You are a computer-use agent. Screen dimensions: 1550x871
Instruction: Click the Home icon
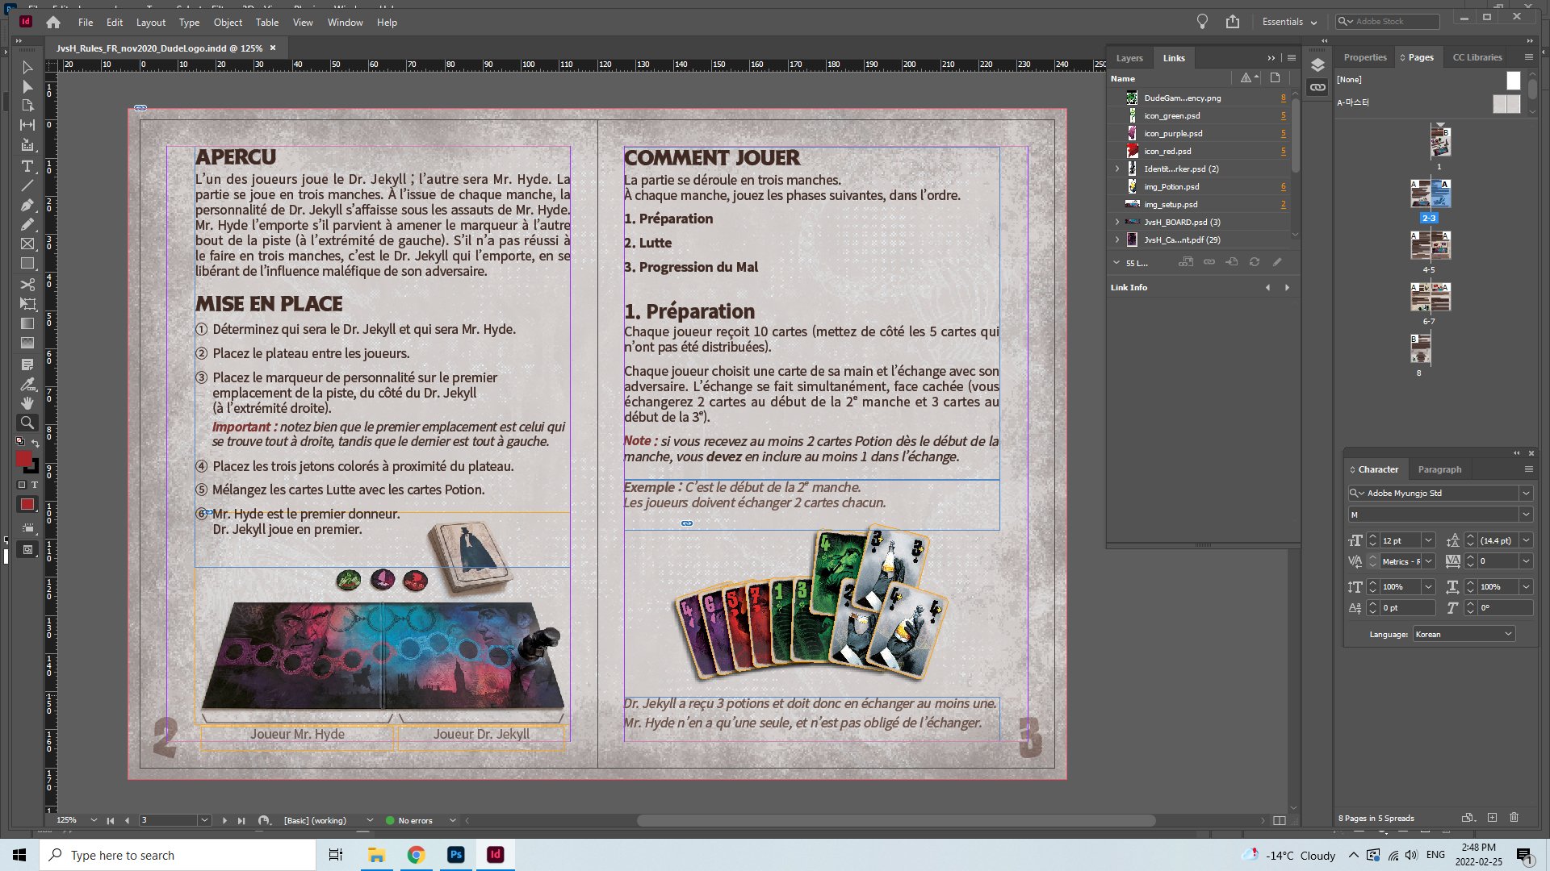pyautogui.click(x=53, y=23)
